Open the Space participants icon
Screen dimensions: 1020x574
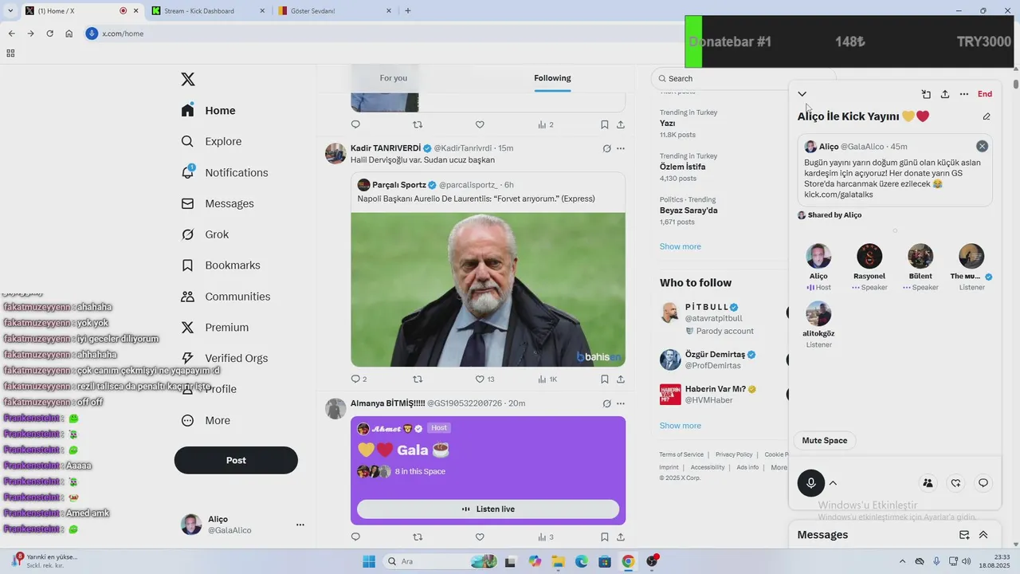[928, 482]
